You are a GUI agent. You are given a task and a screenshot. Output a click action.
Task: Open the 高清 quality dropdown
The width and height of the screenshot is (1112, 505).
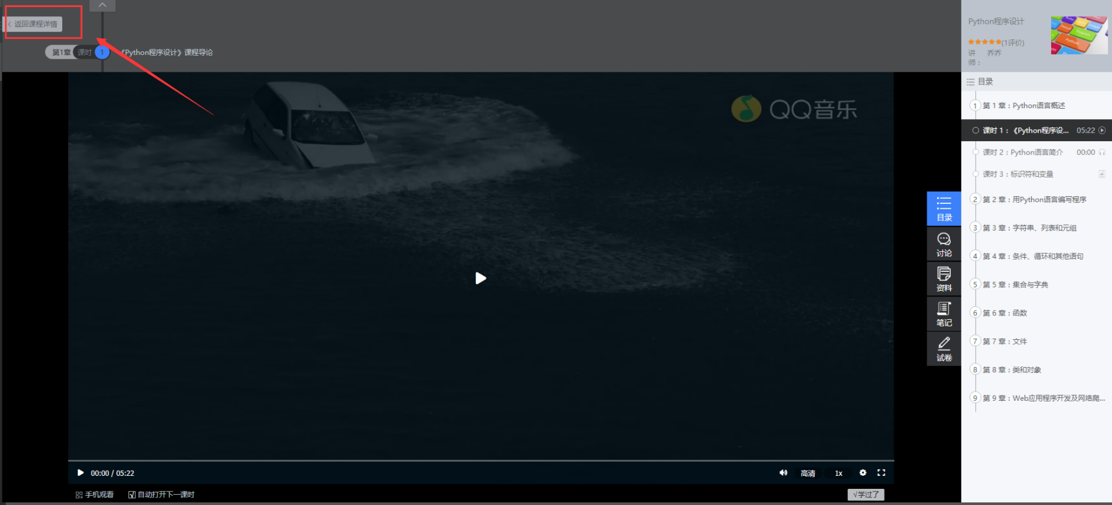(x=807, y=473)
